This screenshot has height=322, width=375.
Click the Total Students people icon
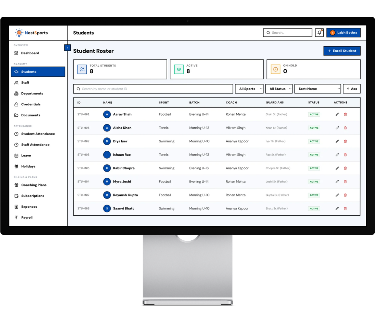coord(82,69)
